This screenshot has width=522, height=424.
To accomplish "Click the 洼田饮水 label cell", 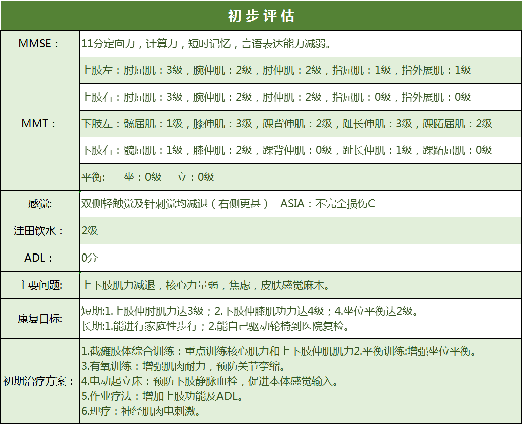I will pos(39,231).
